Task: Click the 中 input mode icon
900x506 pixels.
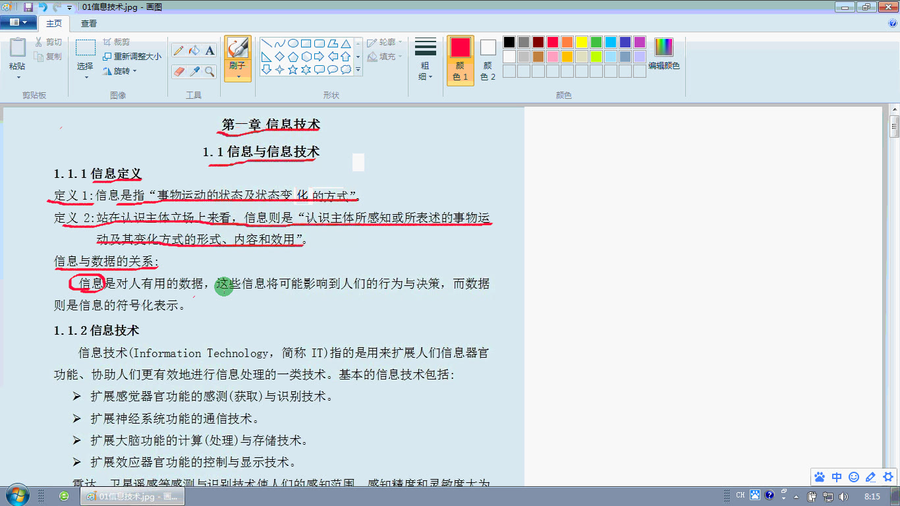Action: (837, 477)
